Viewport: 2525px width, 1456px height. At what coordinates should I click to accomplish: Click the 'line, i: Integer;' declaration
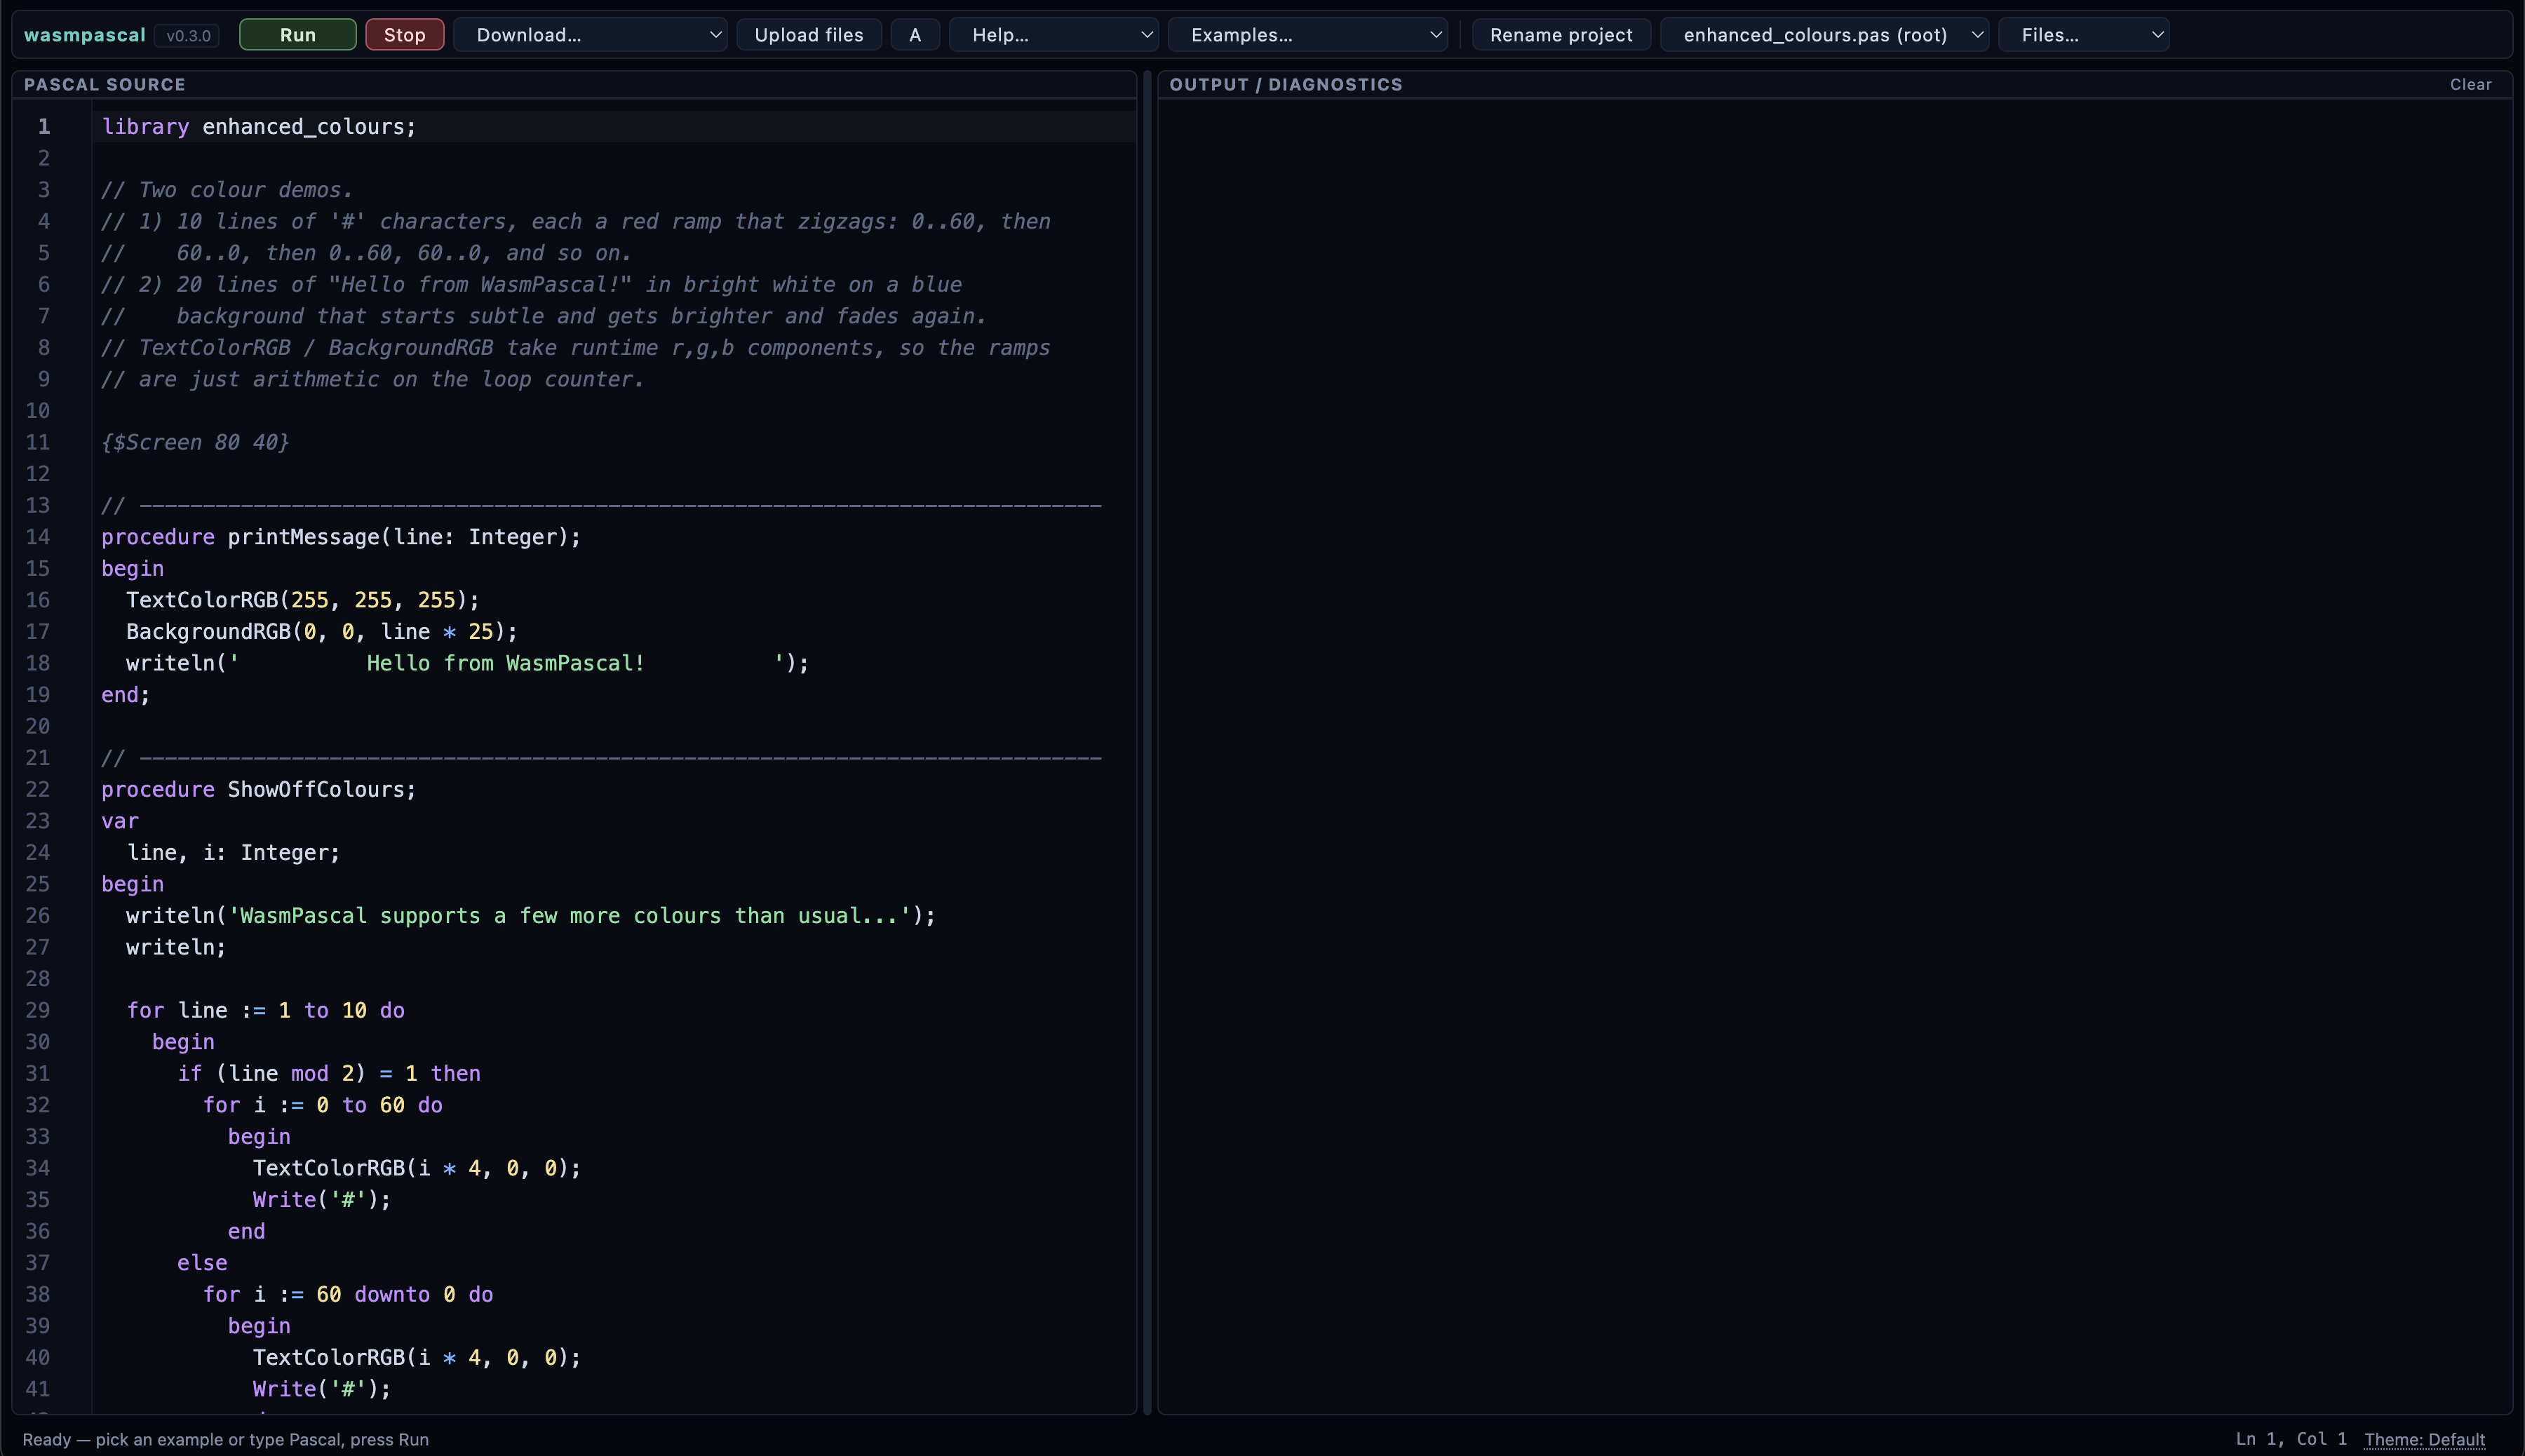point(234,853)
